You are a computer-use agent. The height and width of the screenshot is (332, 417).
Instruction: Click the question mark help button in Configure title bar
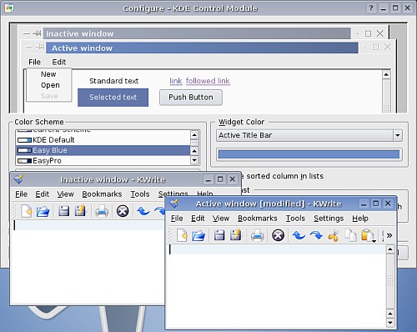click(371, 8)
